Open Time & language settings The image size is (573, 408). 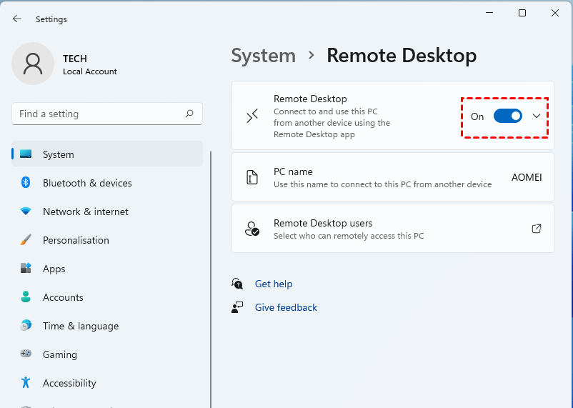[x=107, y=325]
